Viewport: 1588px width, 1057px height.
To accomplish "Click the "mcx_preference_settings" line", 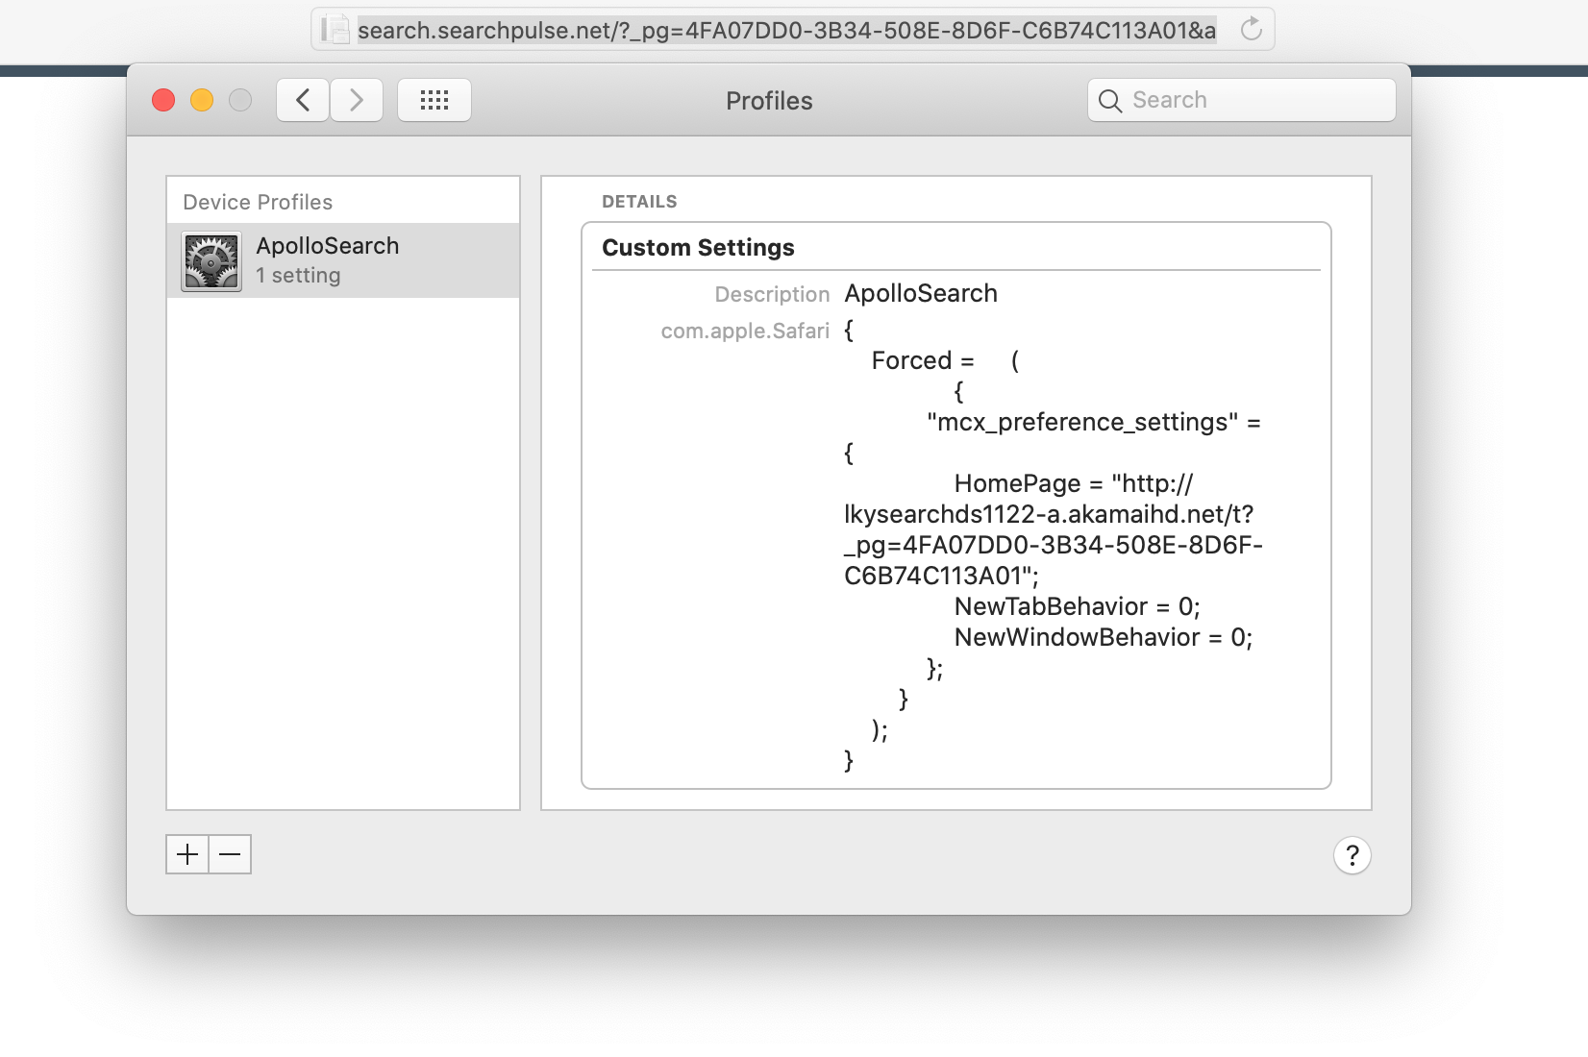I will (1094, 422).
